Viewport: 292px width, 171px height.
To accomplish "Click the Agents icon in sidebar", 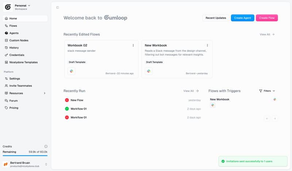I will coord(6,33).
